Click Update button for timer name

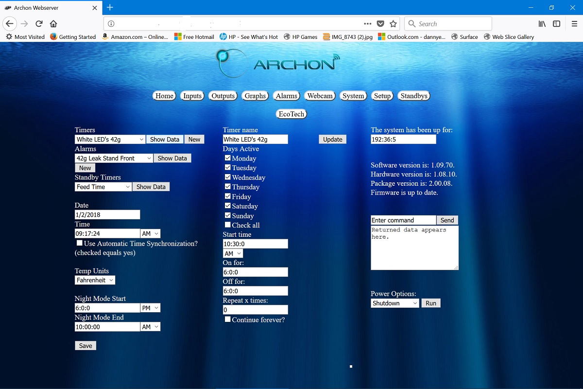coord(333,139)
